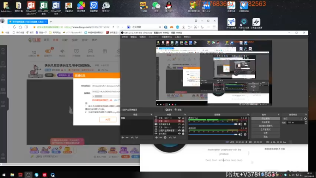The height and width of the screenshot is (178, 316).
Task: Open File Explorer from the taskbar
Action: click(x=12, y=175)
